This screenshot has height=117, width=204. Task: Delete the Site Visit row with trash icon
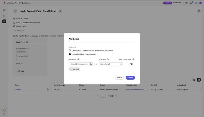pyautogui.click(x=48, y=89)
